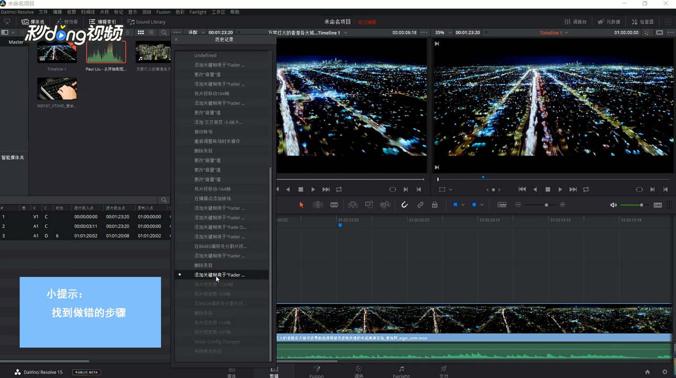This screenshot has height=378, width=676.
Task: Open project settings gear icon
Action: click(665, 372)
